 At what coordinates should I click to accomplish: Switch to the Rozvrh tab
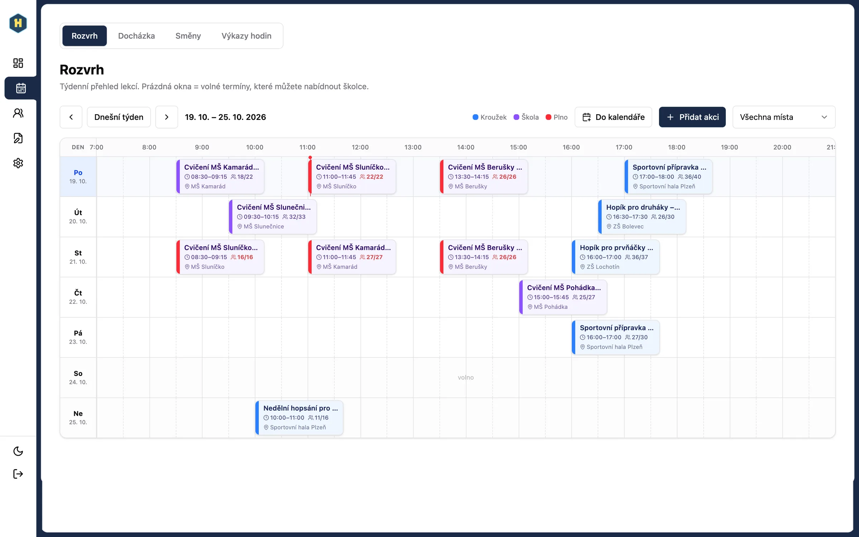coord(84,36)
